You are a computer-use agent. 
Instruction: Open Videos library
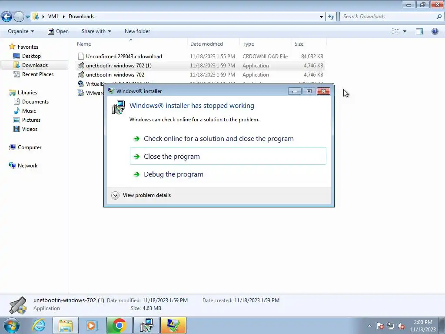(30, 129)
